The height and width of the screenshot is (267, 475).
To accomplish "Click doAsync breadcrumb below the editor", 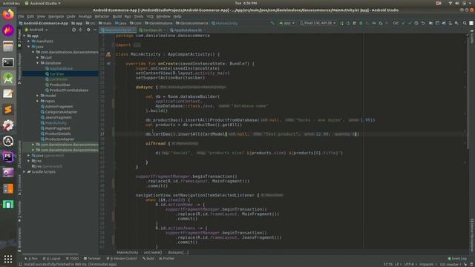I will point(178,252).
